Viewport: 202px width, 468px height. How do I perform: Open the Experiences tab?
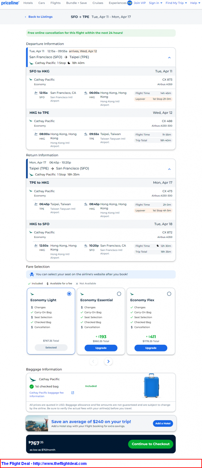point(118,3)
